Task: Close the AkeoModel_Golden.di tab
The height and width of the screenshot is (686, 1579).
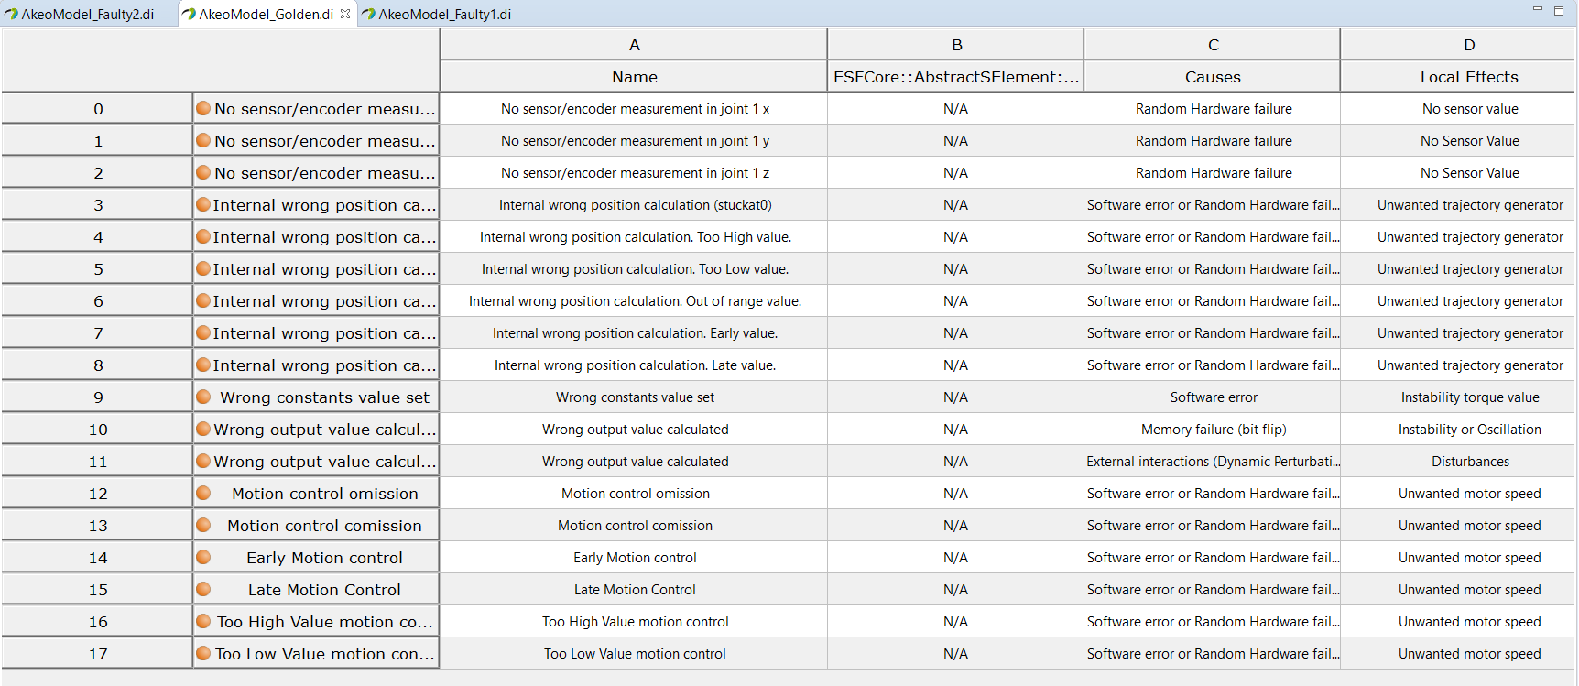Action: (345, 14)
